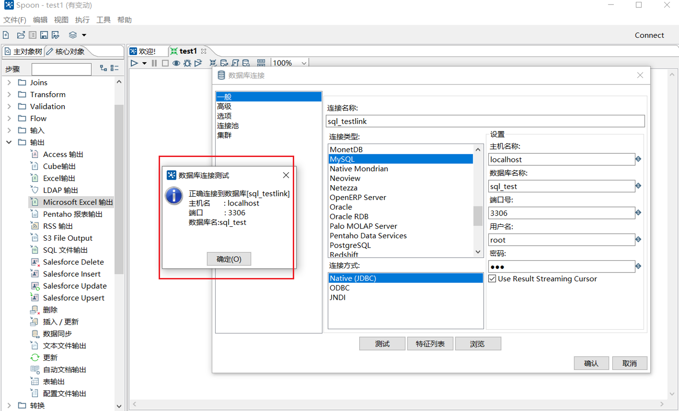Run the transformation with play icon
Image resolution: width=679 pixels, height=411 pixels.
click(x=134, y=63)
